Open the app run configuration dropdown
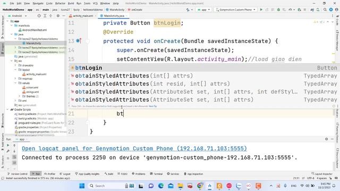 pyautogui.click(x=204, y=10)
